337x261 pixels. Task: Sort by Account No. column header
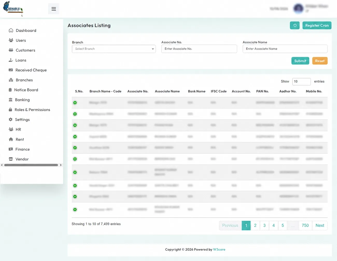[x=241, y=91]
